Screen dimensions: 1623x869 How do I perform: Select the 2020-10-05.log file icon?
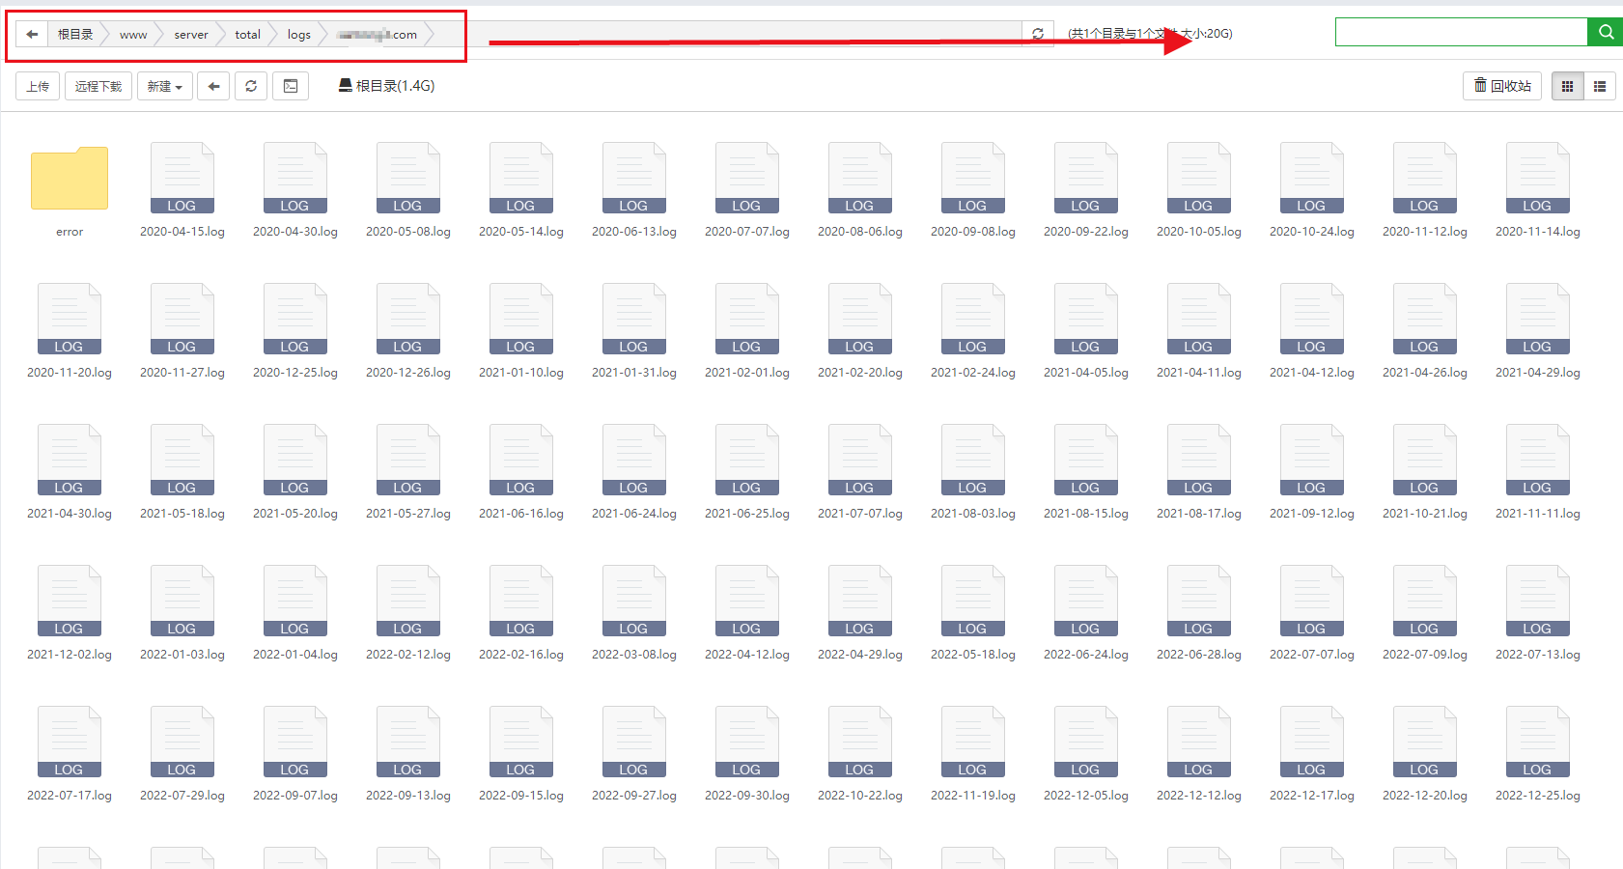(x=1198, y=178)
